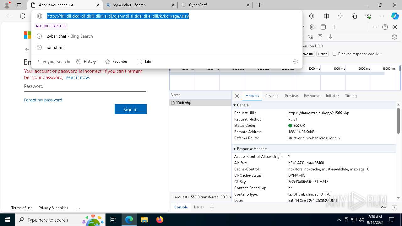Viewport: 402px width, 226px height.
Task: Open network conditions wifi gear icon
Action: (310, 37)
